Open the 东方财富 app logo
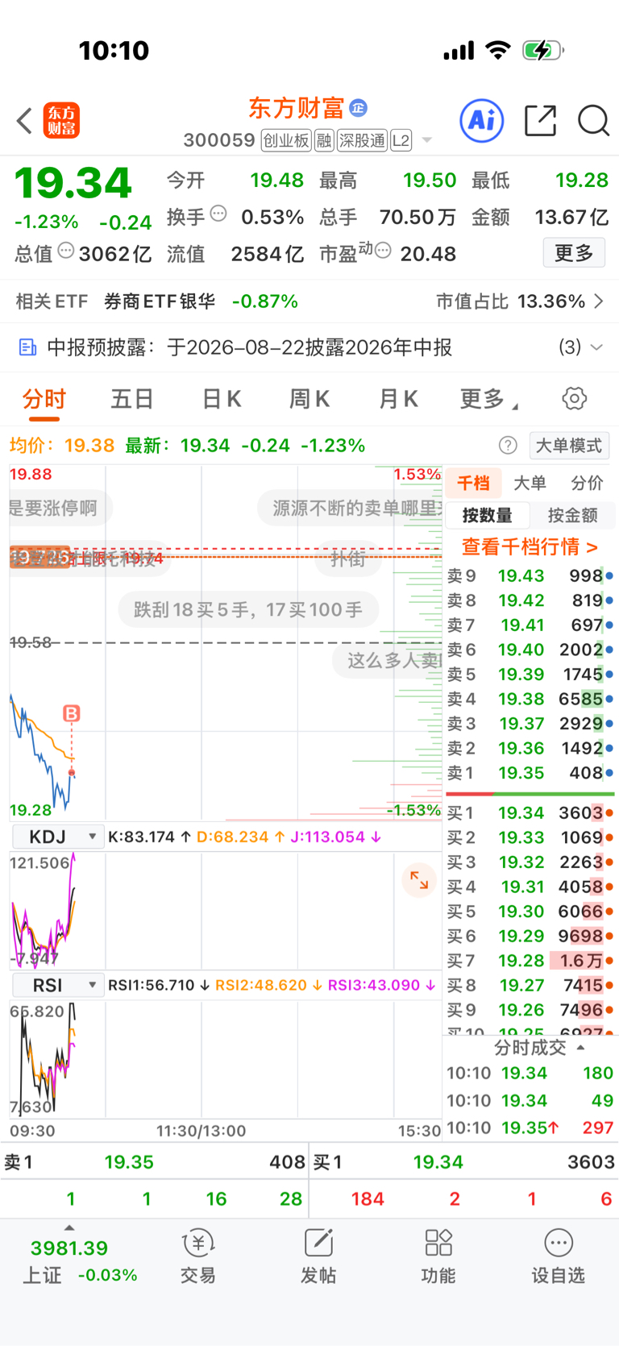The width and height of the screenshot is (619, 1346). click(x=61, y=121)
